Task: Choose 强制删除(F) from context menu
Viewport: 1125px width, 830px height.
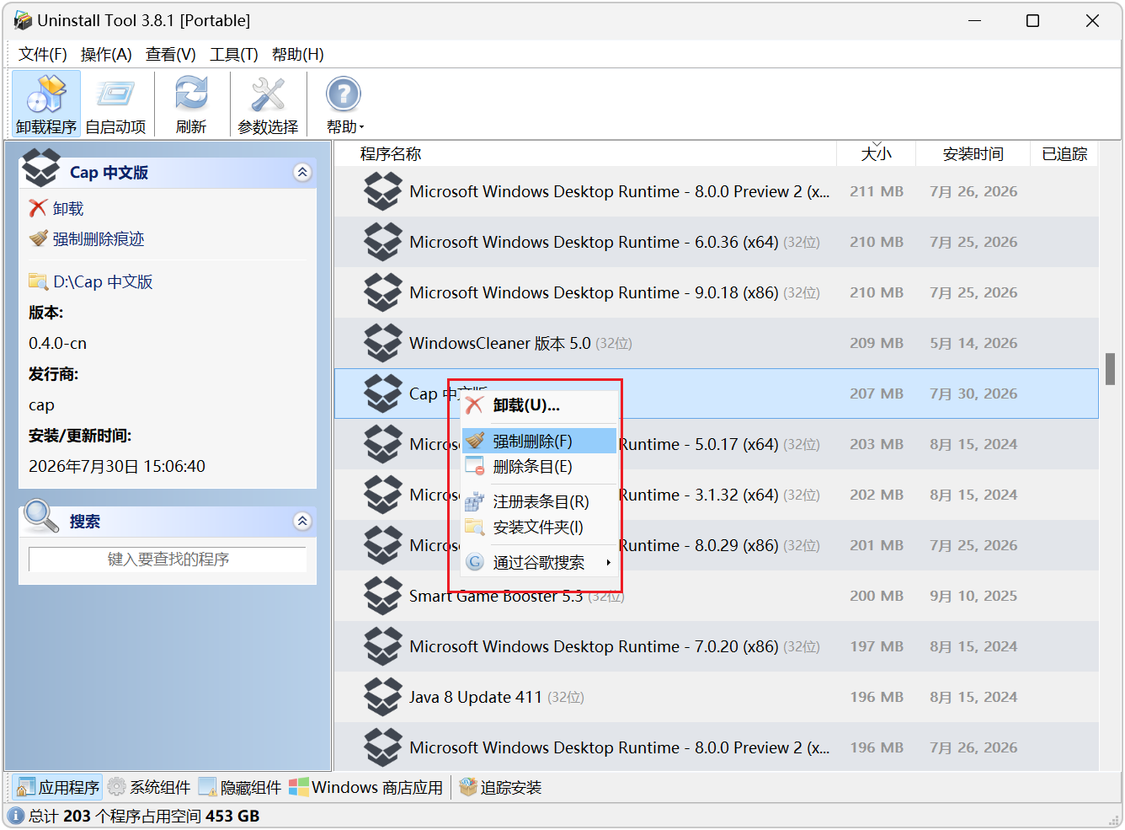Action: tap(539, 441)
